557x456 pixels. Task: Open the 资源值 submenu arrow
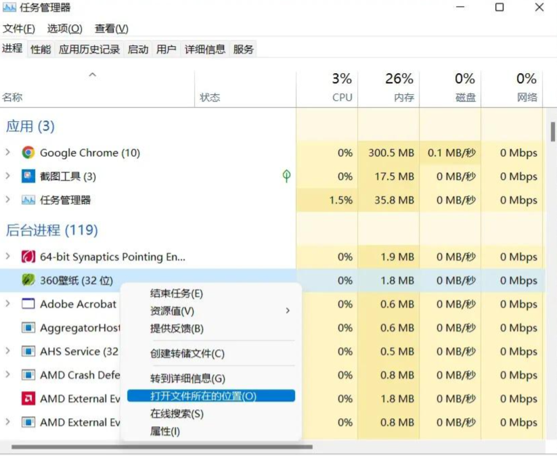point(288,311)
